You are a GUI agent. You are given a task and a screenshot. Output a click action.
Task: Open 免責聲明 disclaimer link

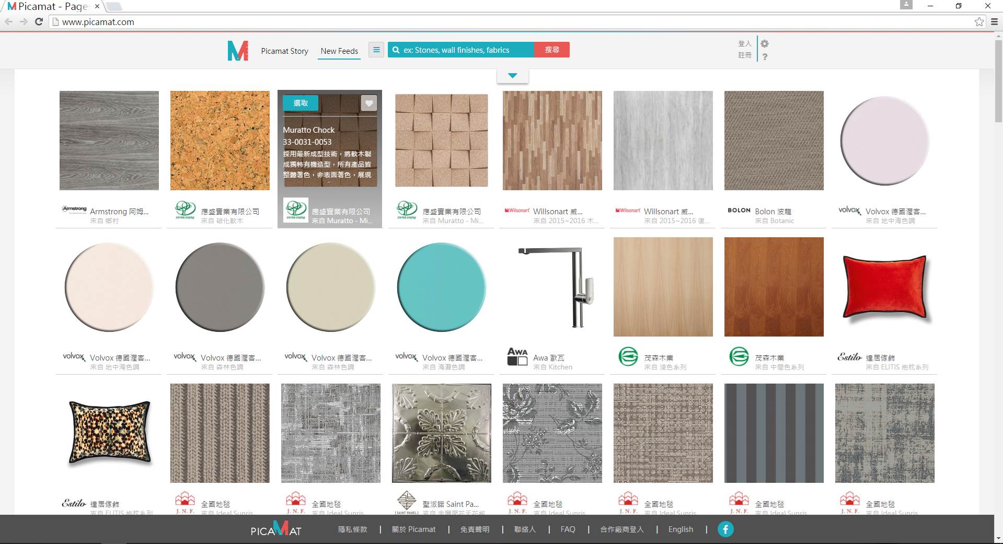pyautogui.click(x=475, y=529)
